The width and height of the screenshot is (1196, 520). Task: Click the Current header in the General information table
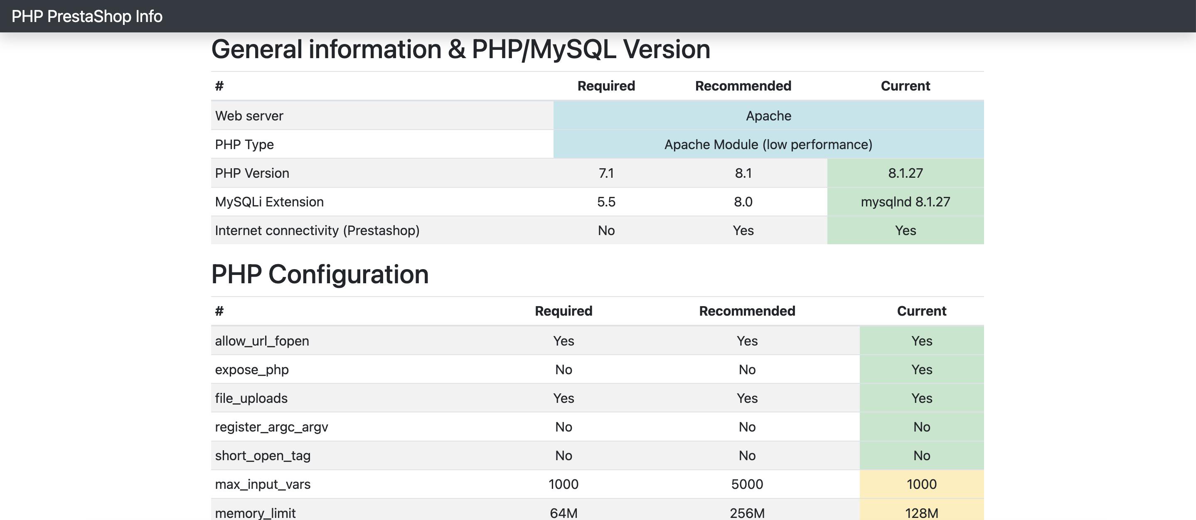click(905, 86)
